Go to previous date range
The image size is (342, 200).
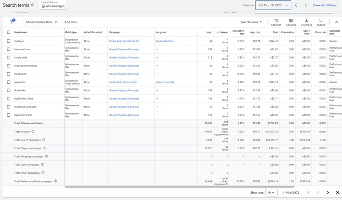tap(296, 5)
